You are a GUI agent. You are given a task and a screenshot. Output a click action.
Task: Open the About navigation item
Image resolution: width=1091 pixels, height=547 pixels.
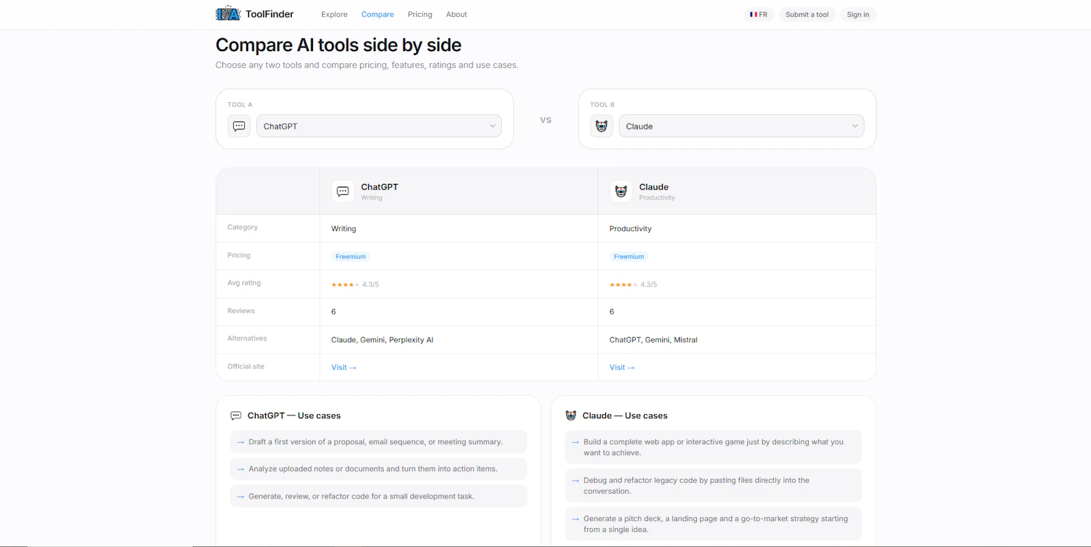pos(456,14)
